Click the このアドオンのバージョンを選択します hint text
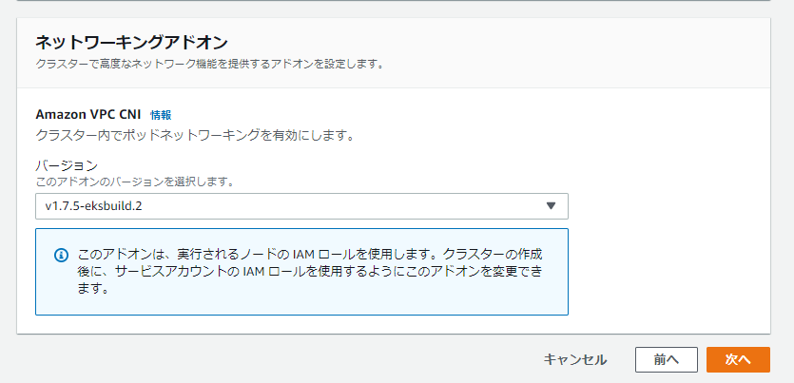This screenshot has height=383, width=794. click(x=135, y=181)
